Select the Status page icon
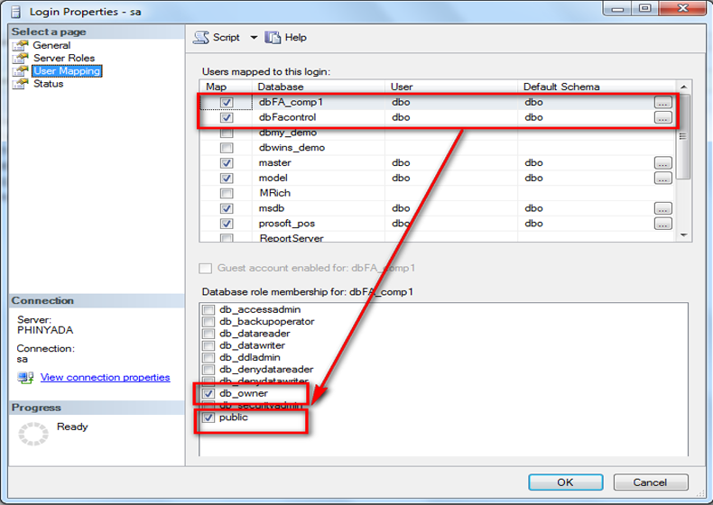 (x=20, y=84)
